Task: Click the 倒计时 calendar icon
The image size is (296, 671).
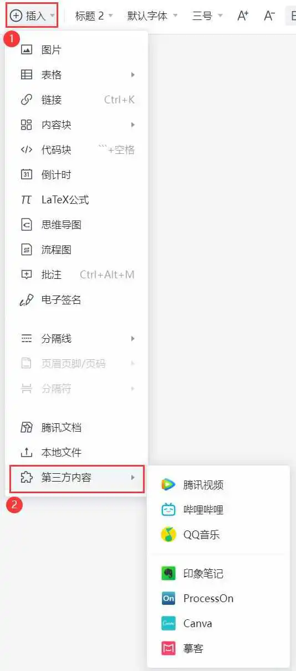Action: (26, 174)
